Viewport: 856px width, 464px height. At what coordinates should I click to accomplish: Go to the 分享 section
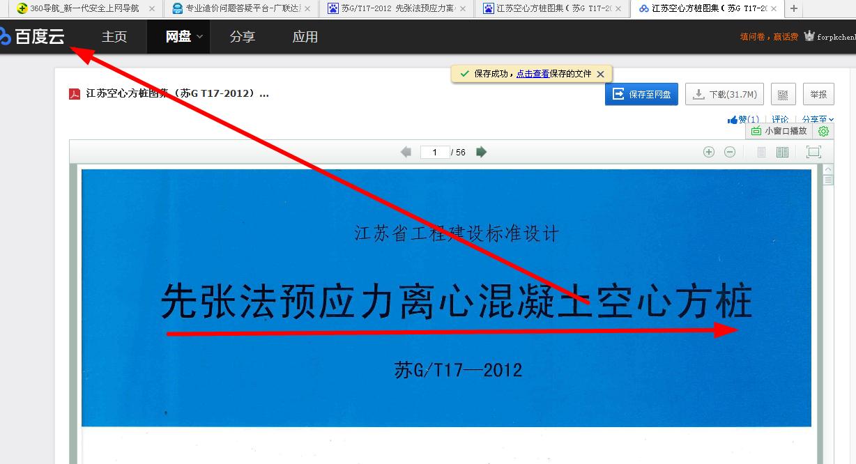point(242,37)
